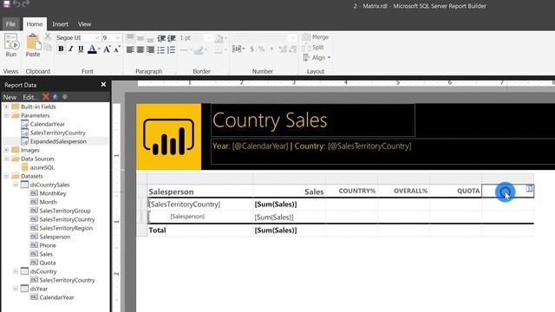Screen dimensions: 555x312
Task: Click the percent format icon
Action: pyautogui.click(x=261, y=49)
